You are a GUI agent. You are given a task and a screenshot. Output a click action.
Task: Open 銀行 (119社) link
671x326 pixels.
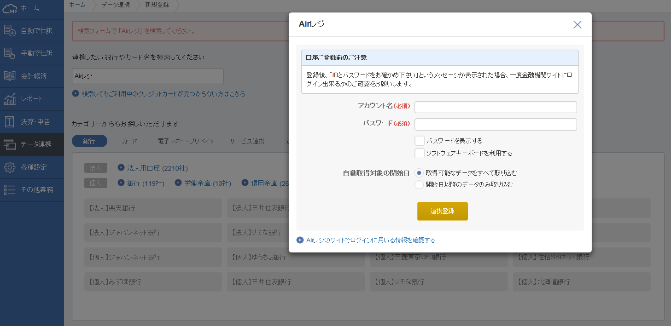[x=146, y=183]
